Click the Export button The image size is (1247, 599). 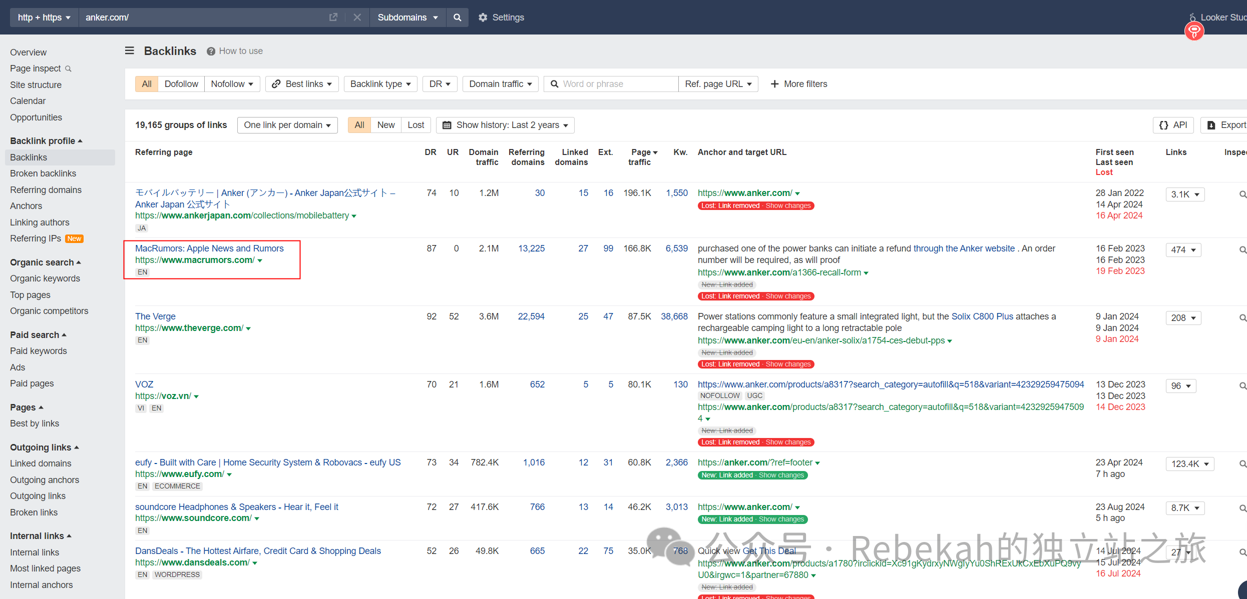click(1224, 125)
